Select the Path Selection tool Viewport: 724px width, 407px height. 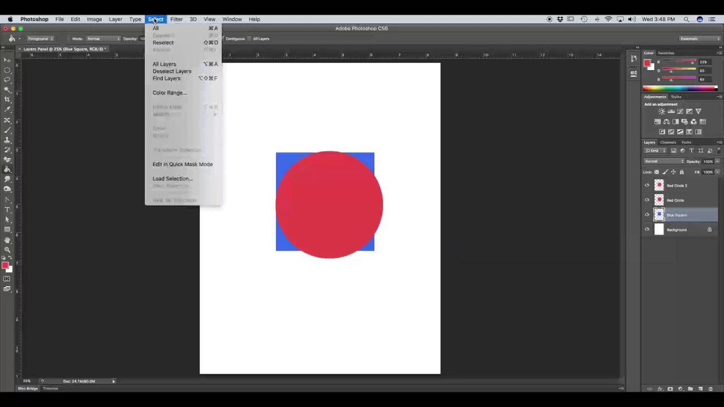tap(7, 219)
